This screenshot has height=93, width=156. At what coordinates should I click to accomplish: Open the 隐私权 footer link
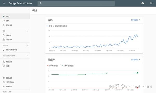[x=5, y=92]
